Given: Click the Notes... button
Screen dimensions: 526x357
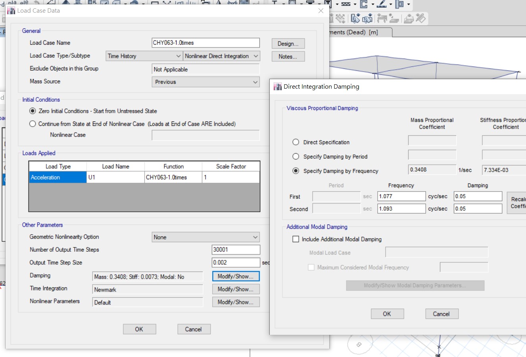Looking at the screenshot, I should 288,57.
